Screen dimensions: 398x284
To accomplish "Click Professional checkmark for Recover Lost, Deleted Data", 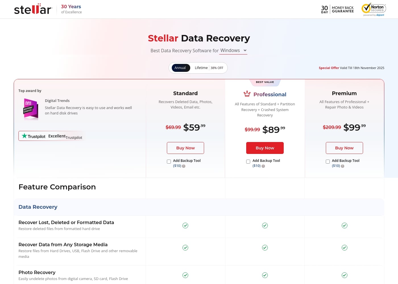I will (x=265, y=225).
